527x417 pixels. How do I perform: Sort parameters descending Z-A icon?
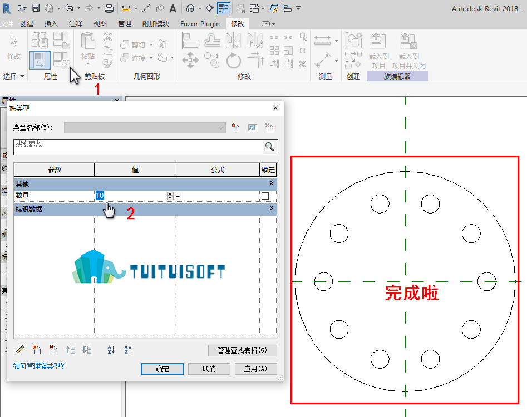[x=128, y=350]
